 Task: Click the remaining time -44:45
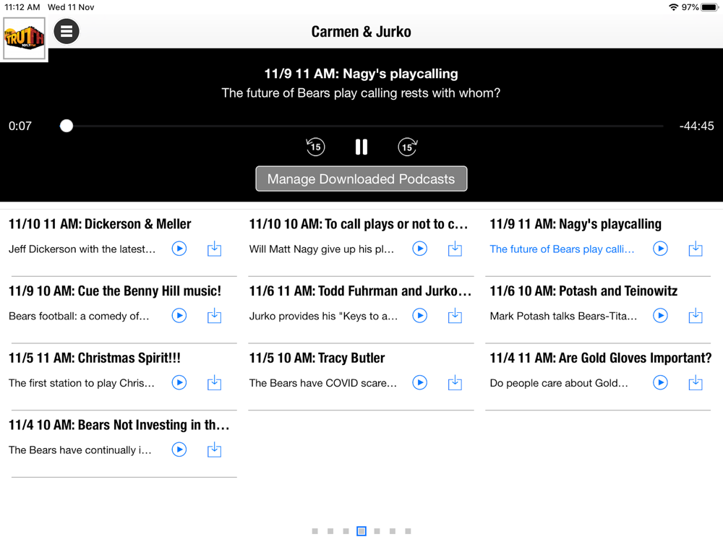click(697, 126)
